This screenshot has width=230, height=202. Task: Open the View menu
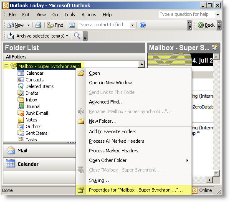point(41,15)
